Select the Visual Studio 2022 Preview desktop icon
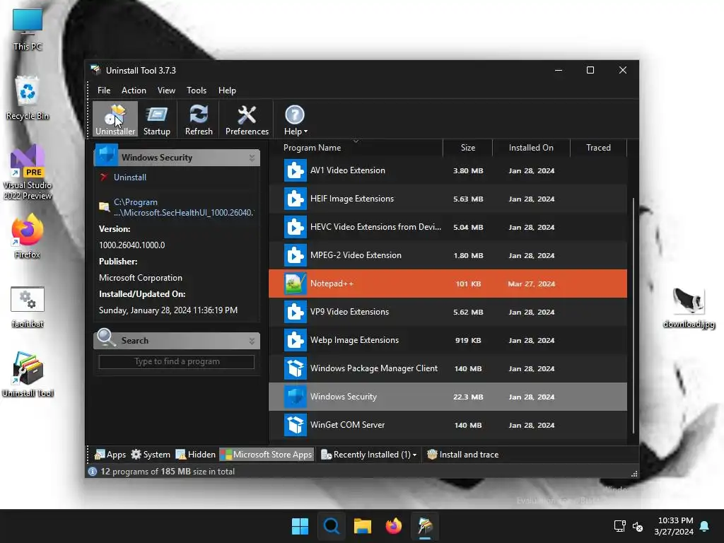Image resolution: width=724 pixels, height=543 pixels. [x=28, y=173]
